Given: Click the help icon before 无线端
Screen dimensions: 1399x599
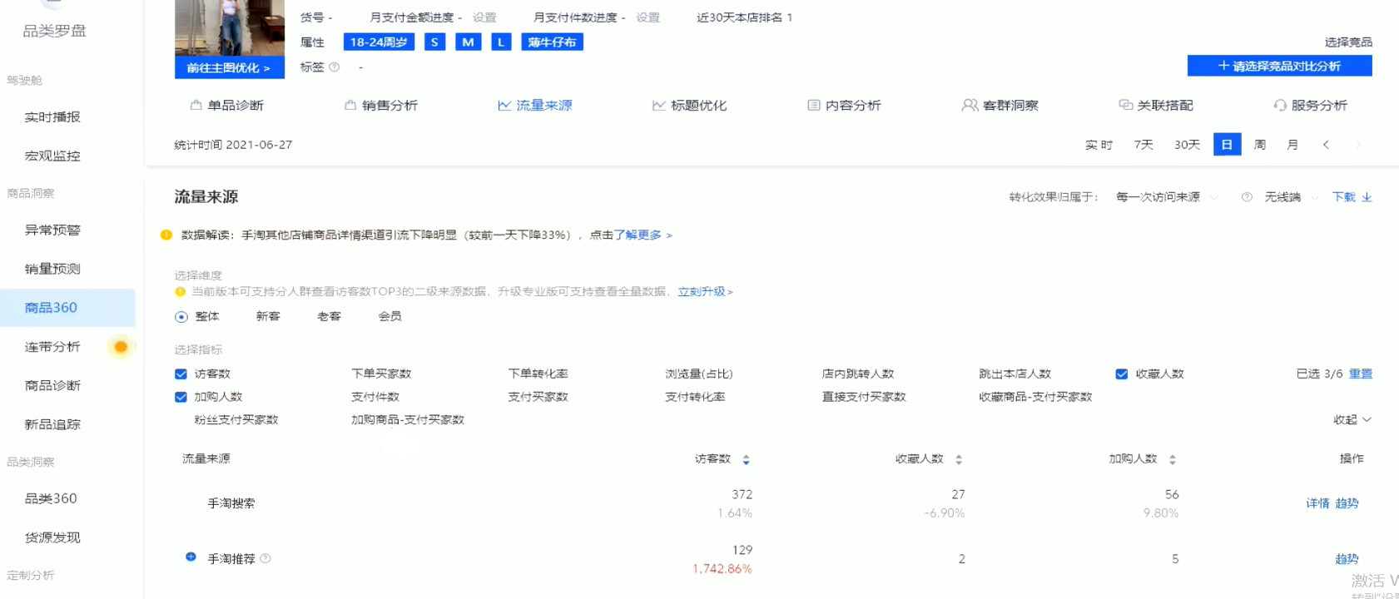Looking at the screenshot, I should (1247, 197).
